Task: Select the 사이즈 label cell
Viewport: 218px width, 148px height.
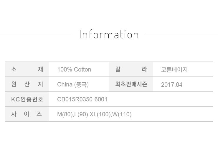Action: coord(27,114)
